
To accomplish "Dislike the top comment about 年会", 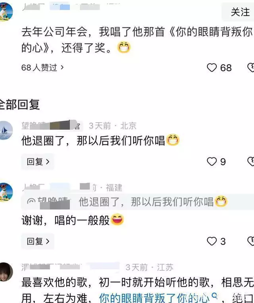I will point(251,68).
